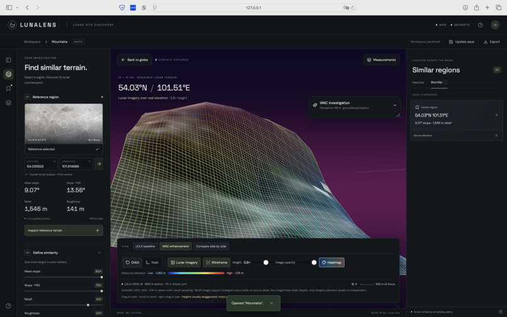
Task: Open the globe discovery icon in the left rail
Action: tap(8, 74)
